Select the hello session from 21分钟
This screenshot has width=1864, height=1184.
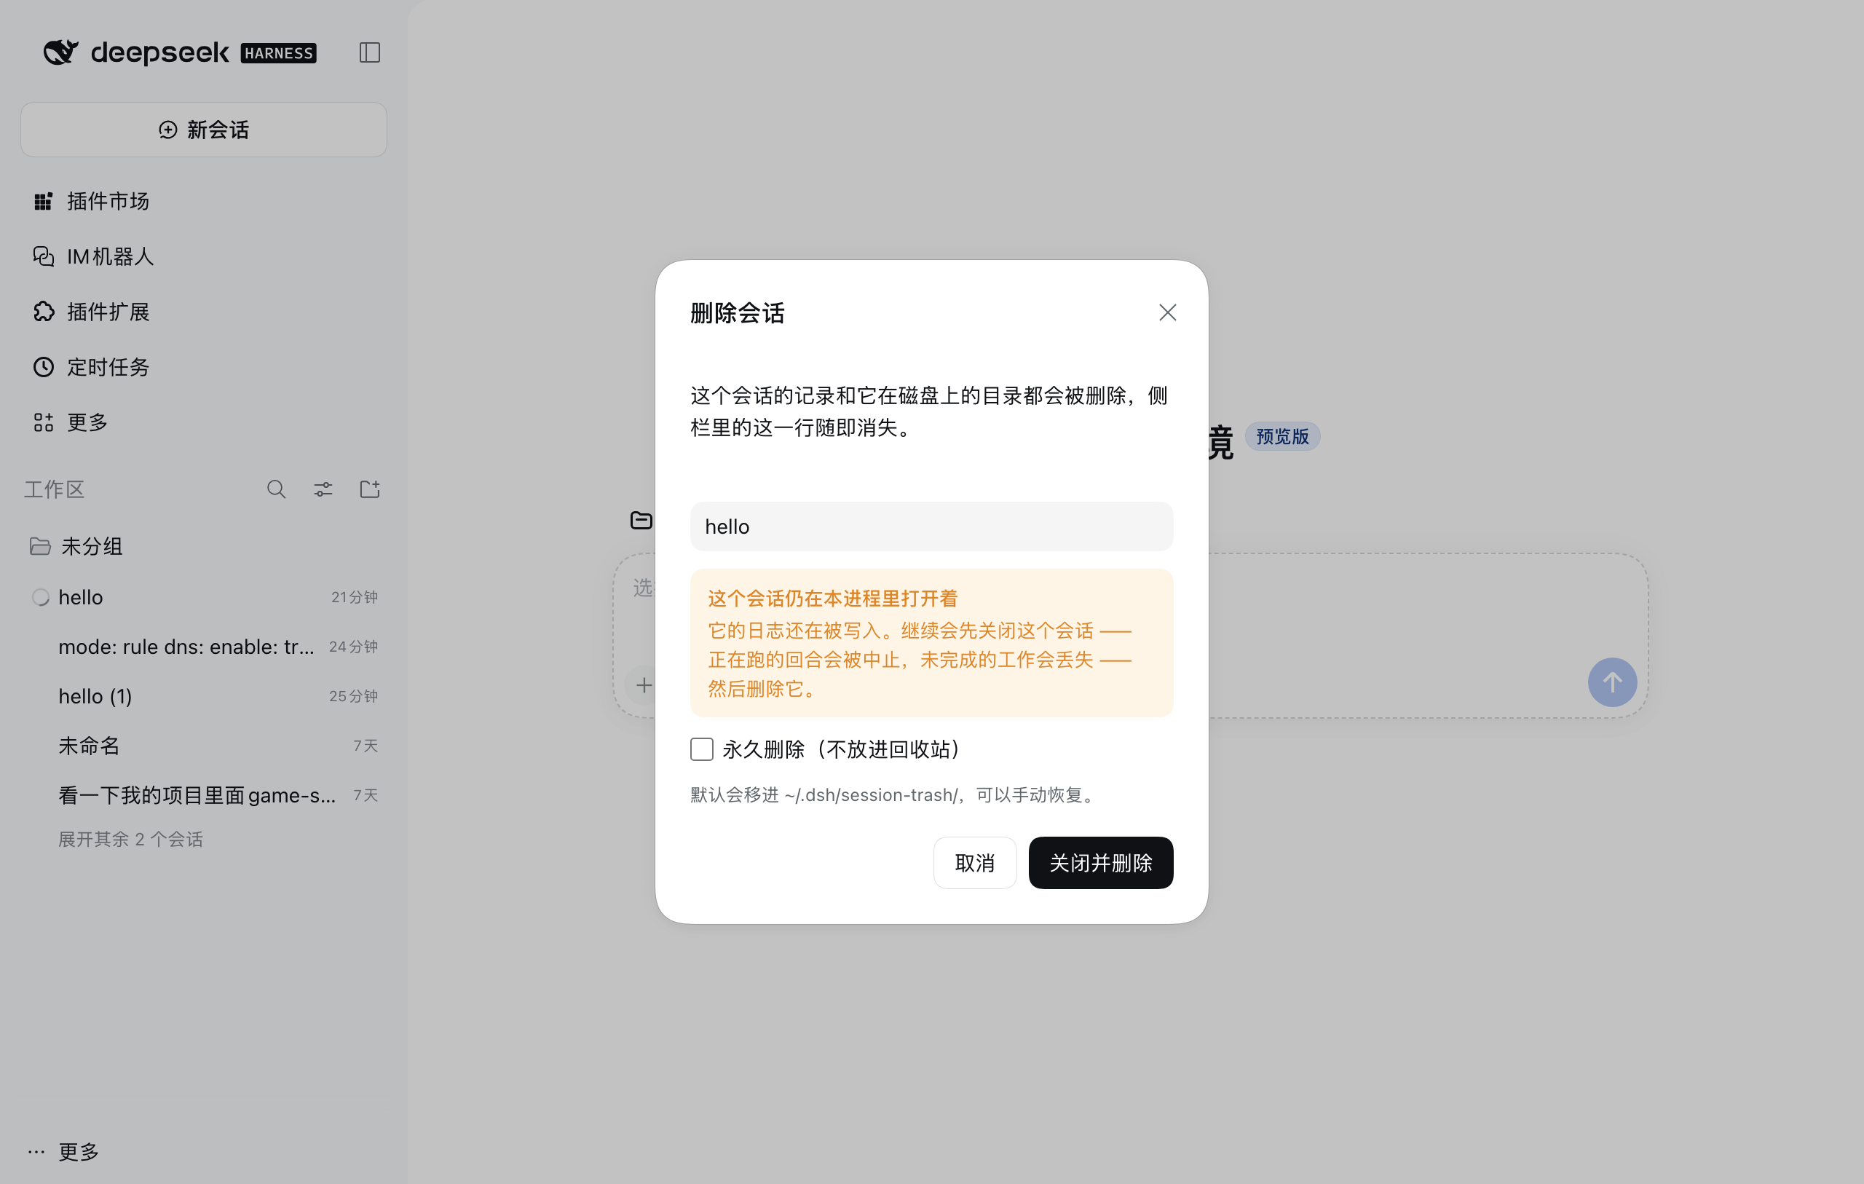point(204,597)
